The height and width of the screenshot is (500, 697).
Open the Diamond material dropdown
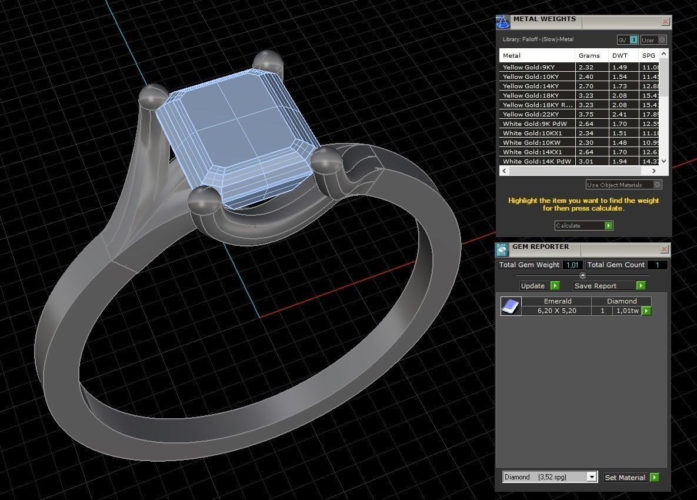point(550,477)
